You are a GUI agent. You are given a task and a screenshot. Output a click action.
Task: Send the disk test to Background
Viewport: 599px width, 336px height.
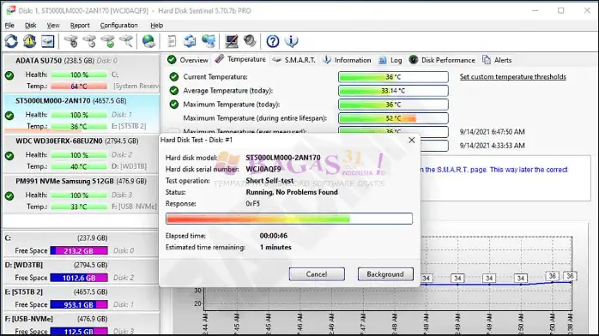[385, 273]
